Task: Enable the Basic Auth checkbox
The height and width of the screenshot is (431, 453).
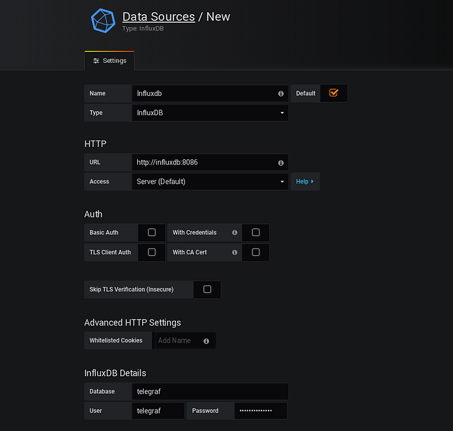Action: [x=151, y=232]
